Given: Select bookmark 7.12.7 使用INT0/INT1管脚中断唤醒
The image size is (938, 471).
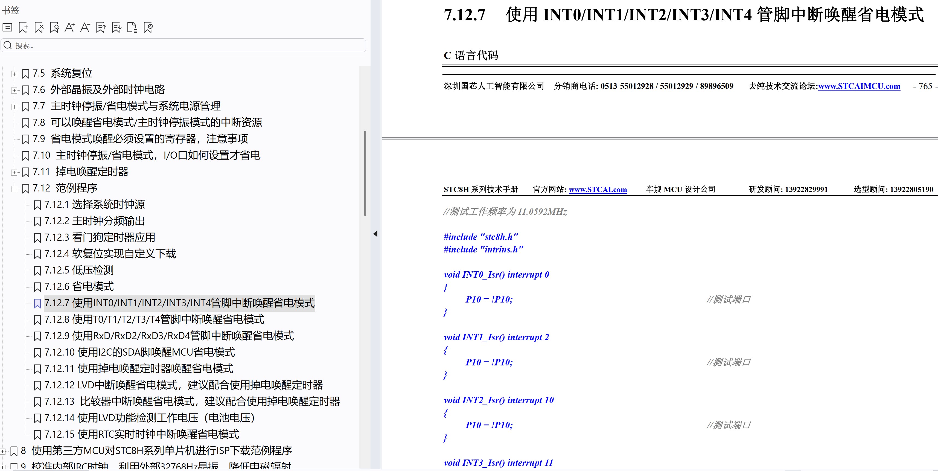Looking at the screenshot, I should (x=179, y=303).
